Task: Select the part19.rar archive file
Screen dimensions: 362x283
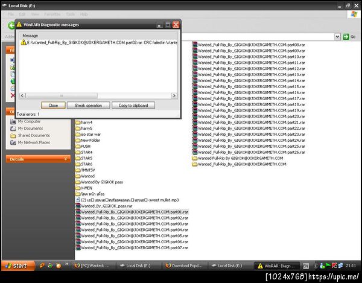Action: pyautogui.click(x=249, y=110)
